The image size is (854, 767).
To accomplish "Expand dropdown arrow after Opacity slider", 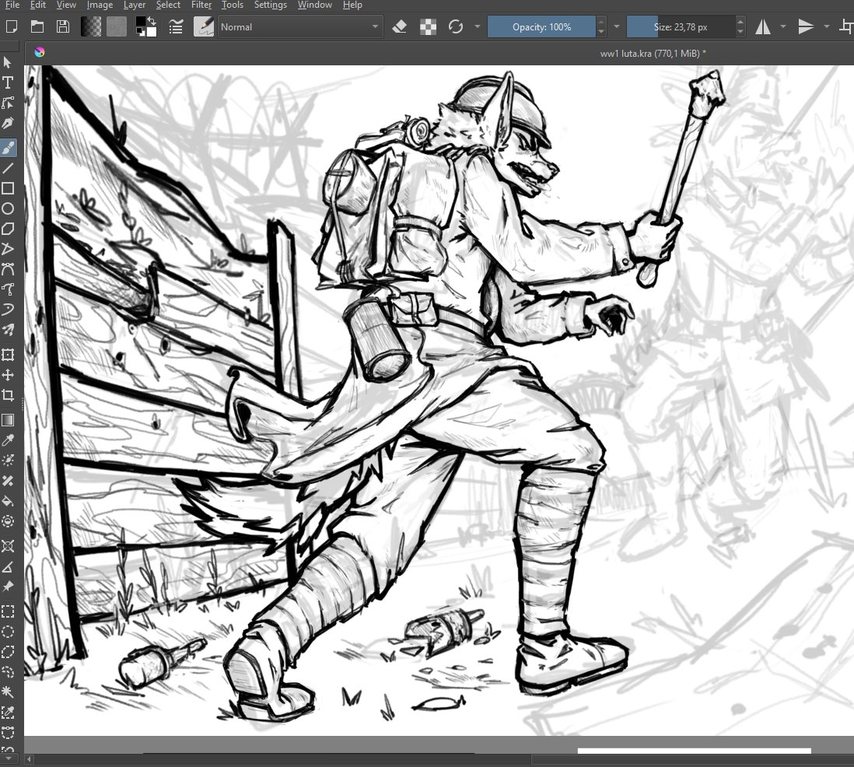I will click(x=617, y=26).
